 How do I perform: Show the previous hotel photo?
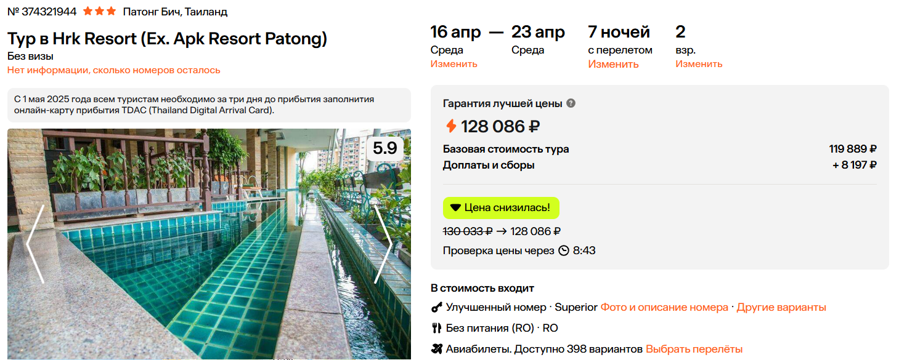[x=35, y=244]
